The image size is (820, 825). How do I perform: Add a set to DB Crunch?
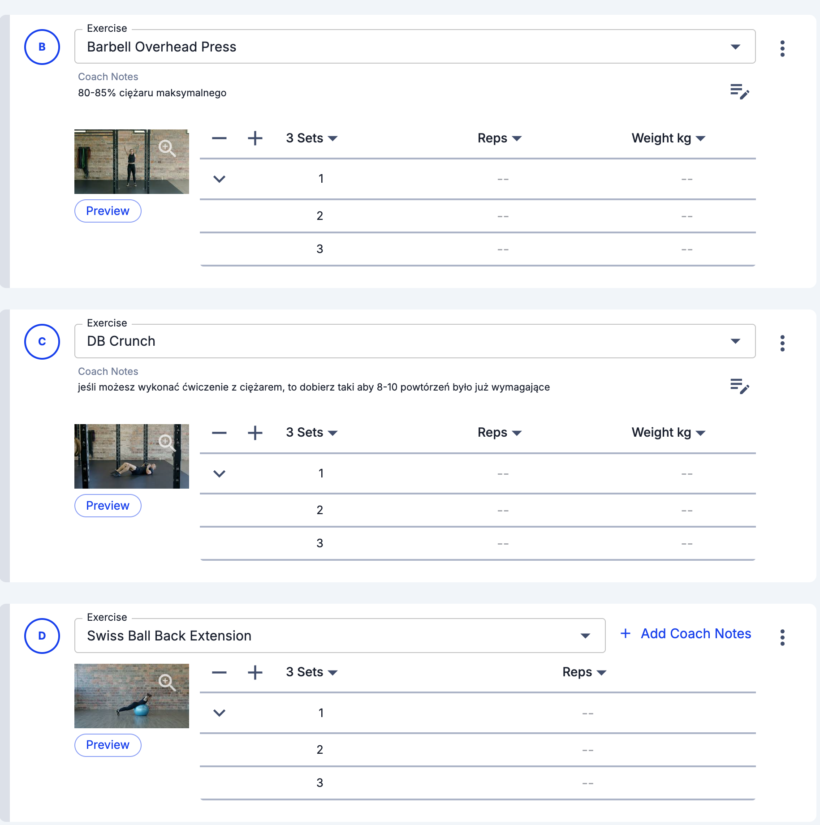tap(255, 433)
